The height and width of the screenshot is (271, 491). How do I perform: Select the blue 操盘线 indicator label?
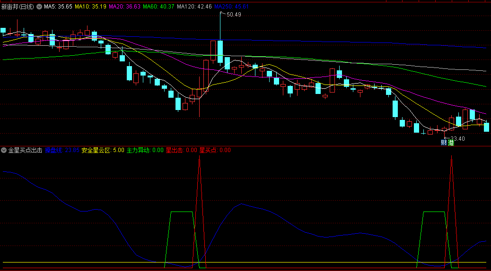[x=61, y=150]
